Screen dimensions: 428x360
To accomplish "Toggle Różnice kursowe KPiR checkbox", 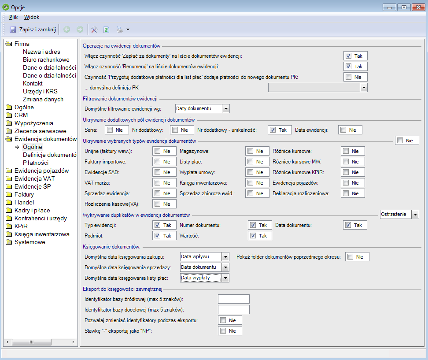I will 346,172.
